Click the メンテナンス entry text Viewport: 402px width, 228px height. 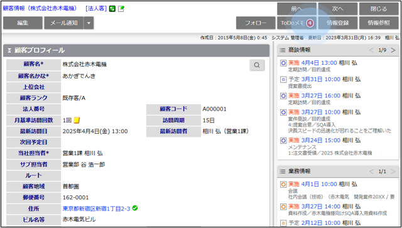(x=302, y=148)
